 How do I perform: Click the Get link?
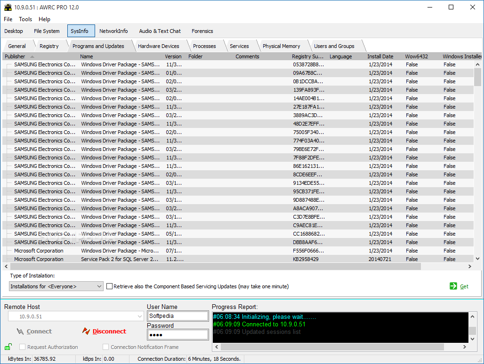click(x=464, y=286)
